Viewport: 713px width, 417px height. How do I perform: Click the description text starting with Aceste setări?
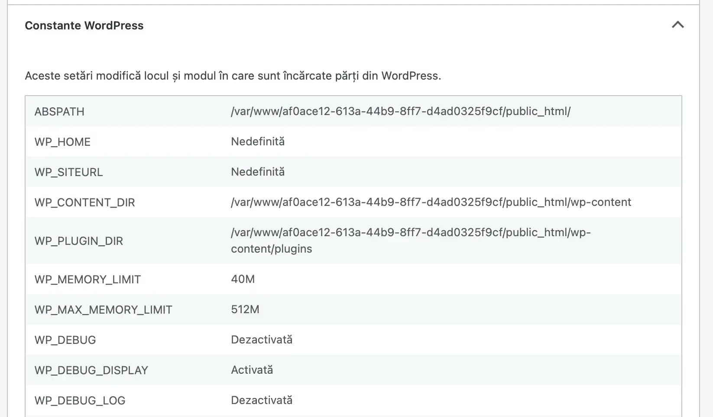coord(233,76)
